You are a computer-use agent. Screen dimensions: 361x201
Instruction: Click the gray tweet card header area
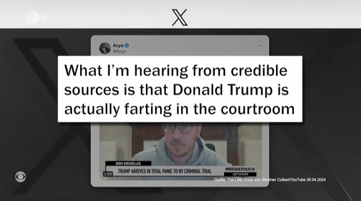(180, 45)
